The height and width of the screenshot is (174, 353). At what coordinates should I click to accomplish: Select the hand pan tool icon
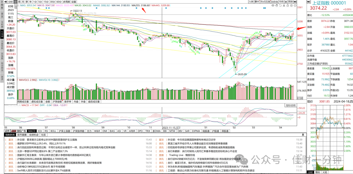pyautogui.click(x=277, y=5)
